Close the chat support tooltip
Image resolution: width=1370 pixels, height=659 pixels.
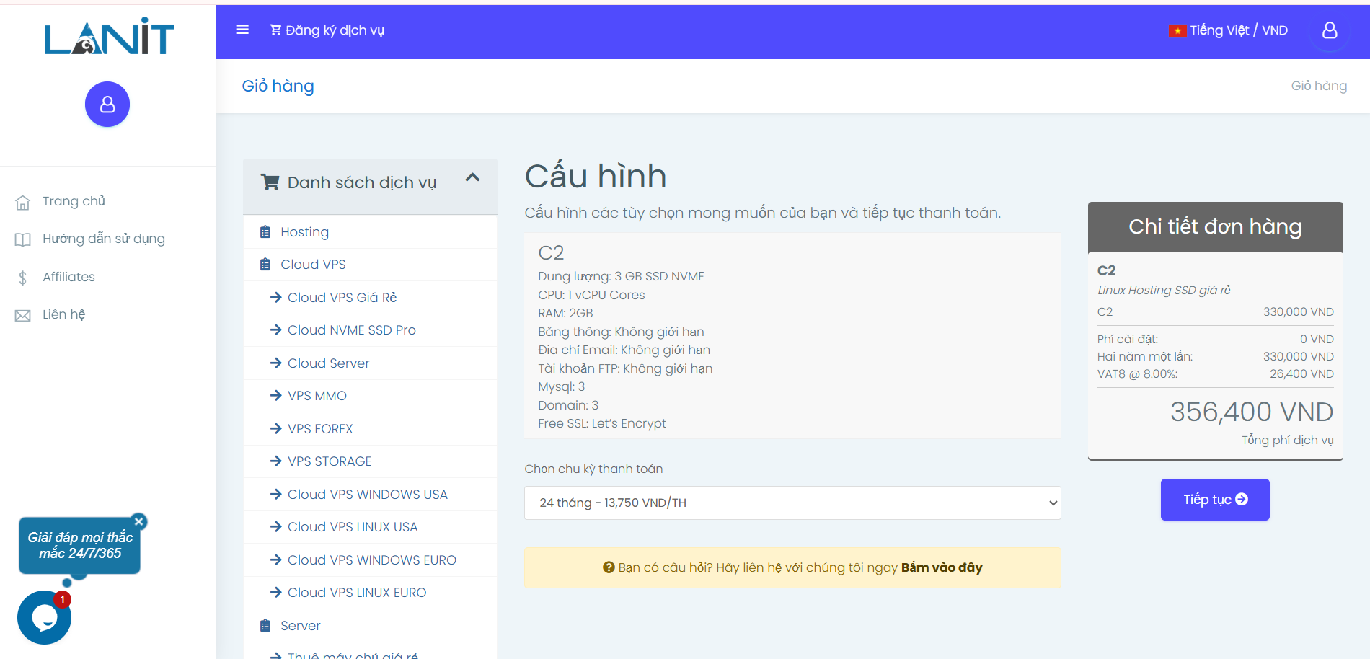139,521
